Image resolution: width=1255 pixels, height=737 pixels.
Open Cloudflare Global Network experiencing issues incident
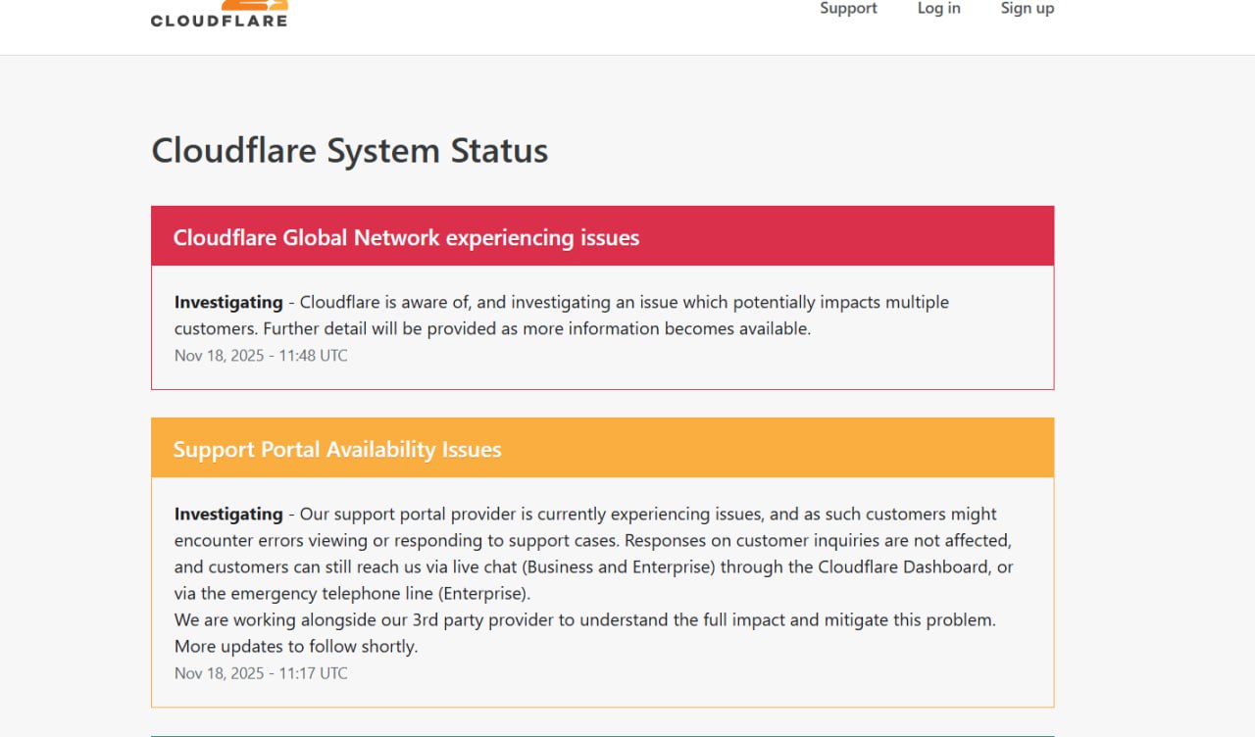406,237
